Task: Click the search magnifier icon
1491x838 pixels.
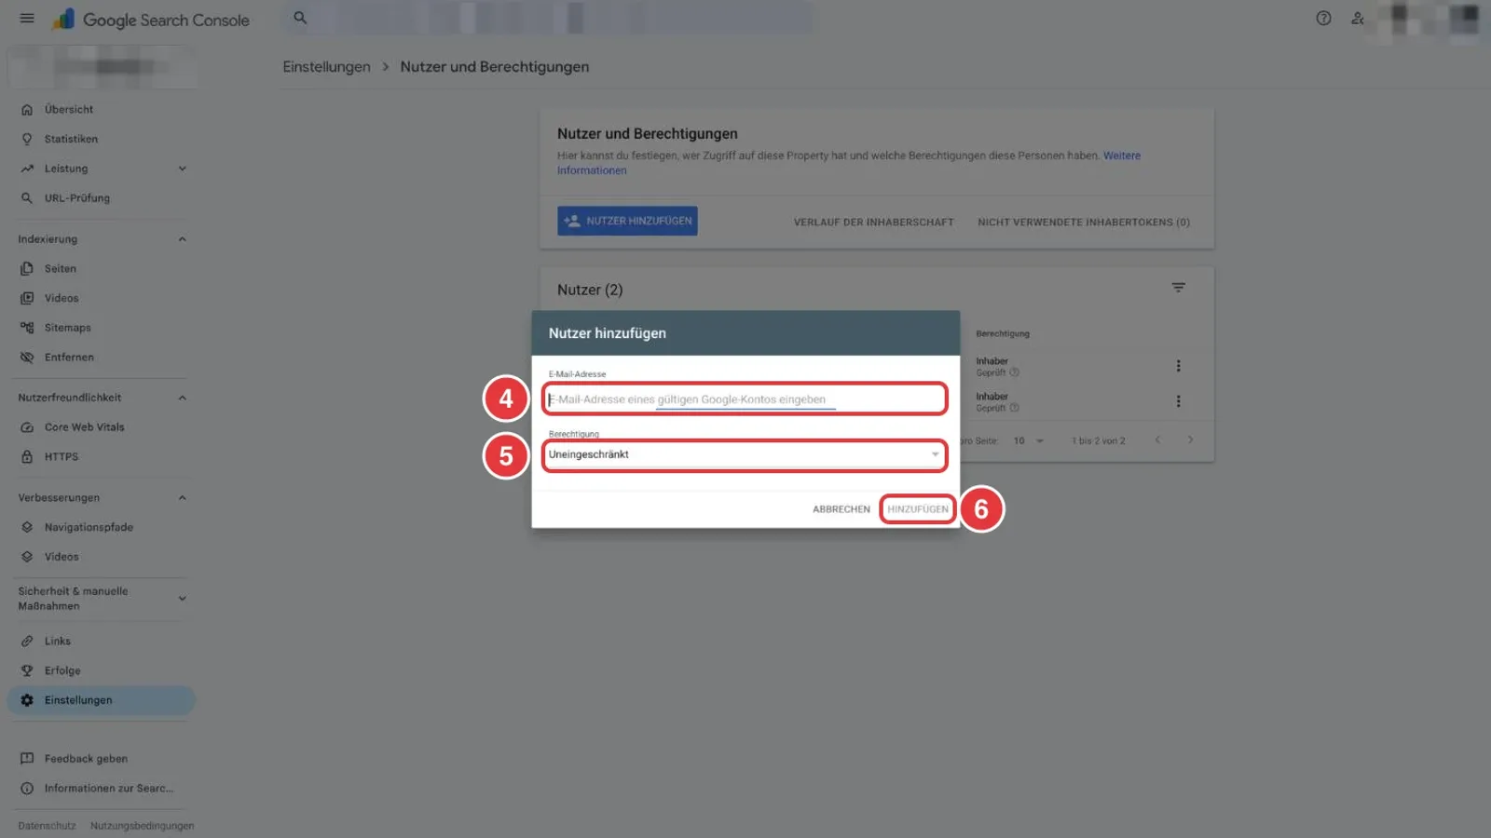Action: (300, 18)
